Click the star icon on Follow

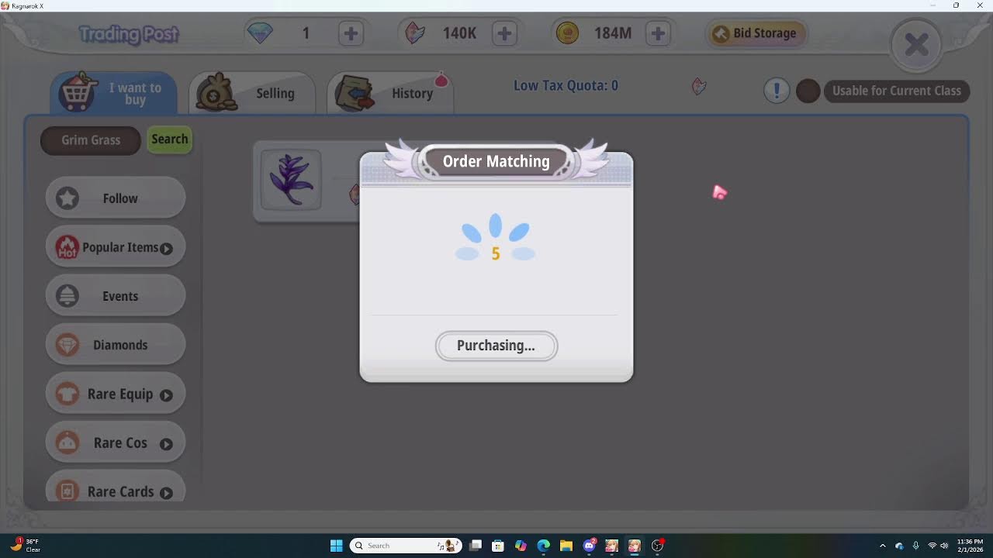click(67, 198)
